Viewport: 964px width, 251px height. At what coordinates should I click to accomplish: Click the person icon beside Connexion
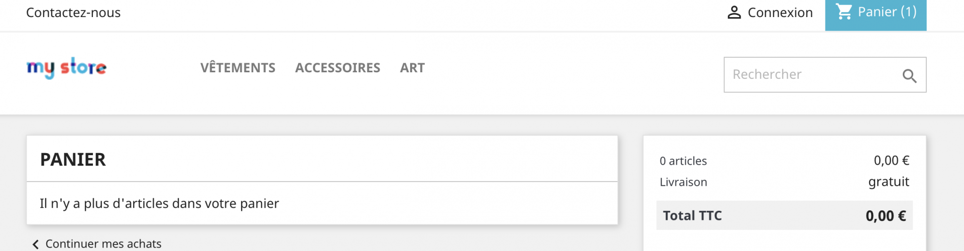coord(734,13)
